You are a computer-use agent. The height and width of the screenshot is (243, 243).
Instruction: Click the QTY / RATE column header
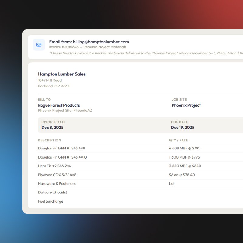click(178, 140)
